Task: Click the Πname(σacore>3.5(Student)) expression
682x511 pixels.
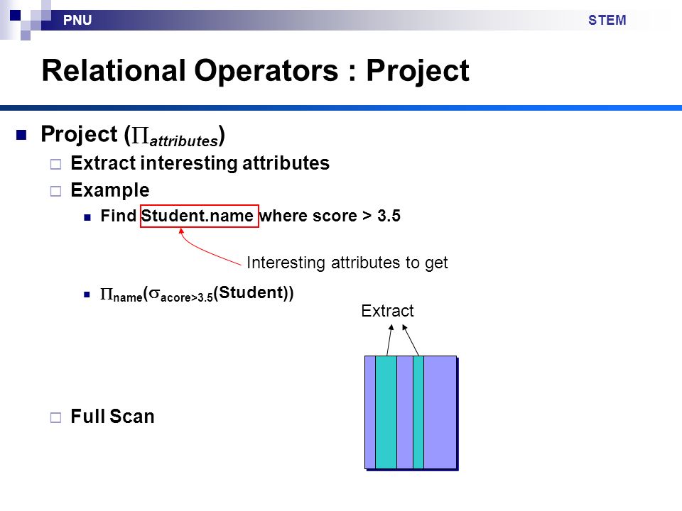Action: [197, 294]
